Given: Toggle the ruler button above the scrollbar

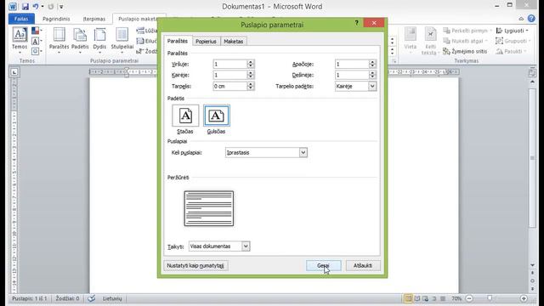Looking at the screenshot, I should click(532, 72).
